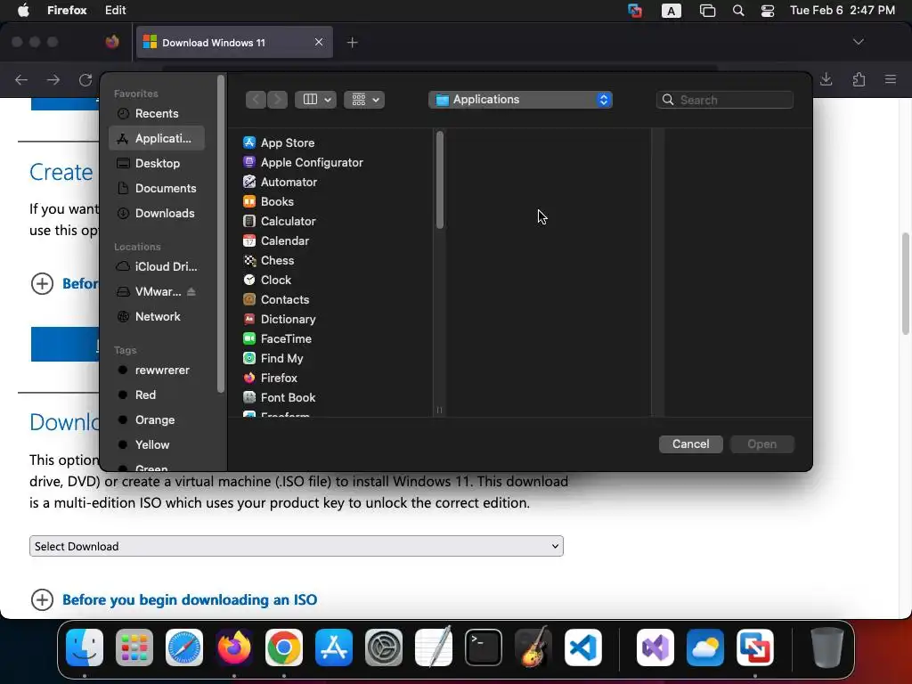Open Trash from the Dock
The width and height of the screenshot is (912, 684).
(x=826, y=647)
